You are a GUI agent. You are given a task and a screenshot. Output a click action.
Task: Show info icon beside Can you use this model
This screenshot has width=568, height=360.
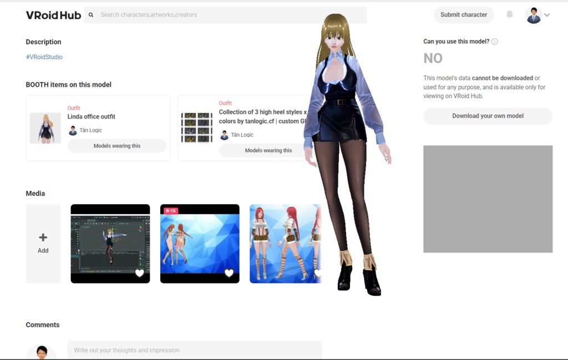(x=494, y=42)
